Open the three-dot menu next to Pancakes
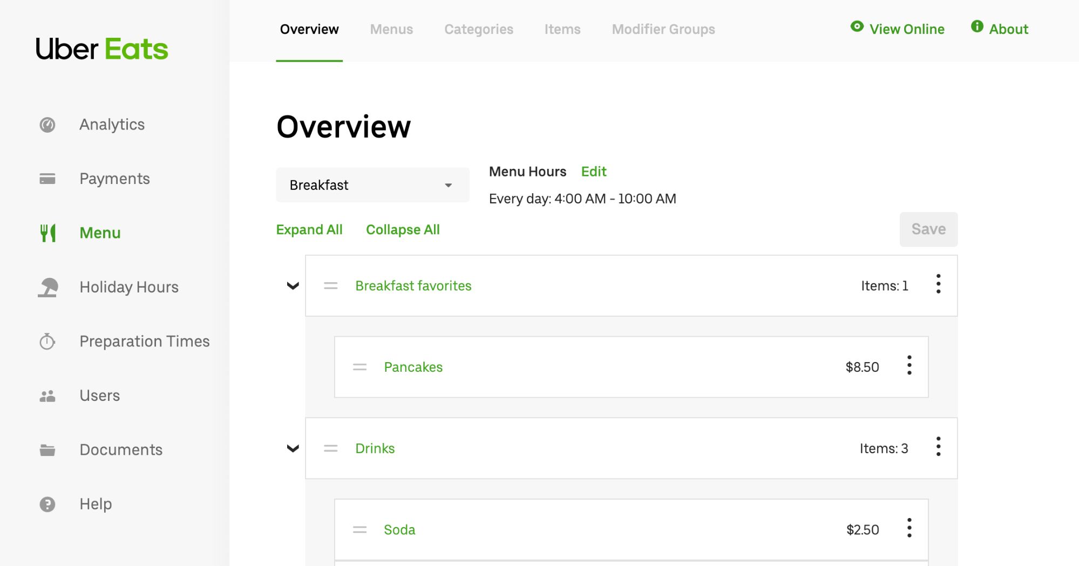This screenshot has height=566, width=1079. click(910, 366)
